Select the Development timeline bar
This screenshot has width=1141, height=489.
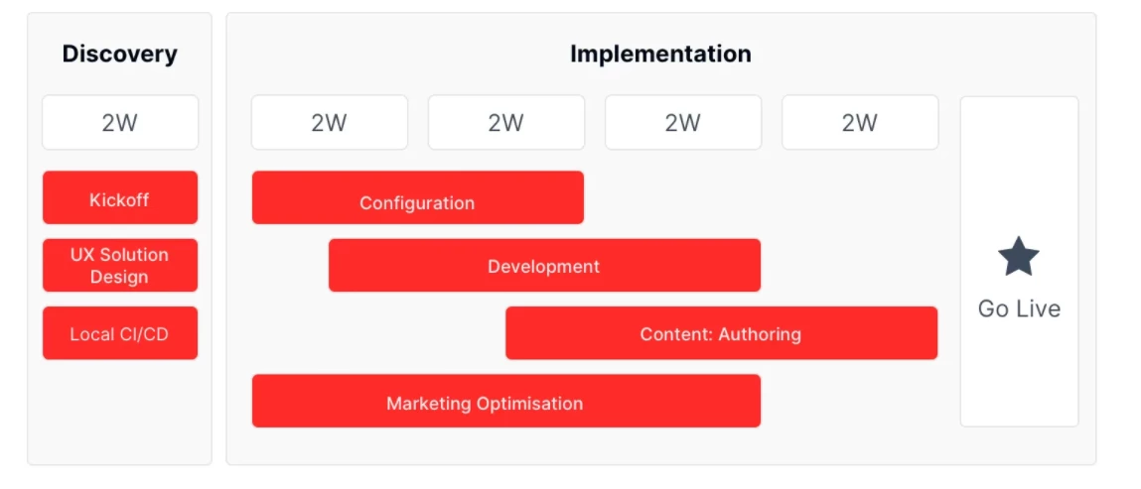[x=544, y=265]
